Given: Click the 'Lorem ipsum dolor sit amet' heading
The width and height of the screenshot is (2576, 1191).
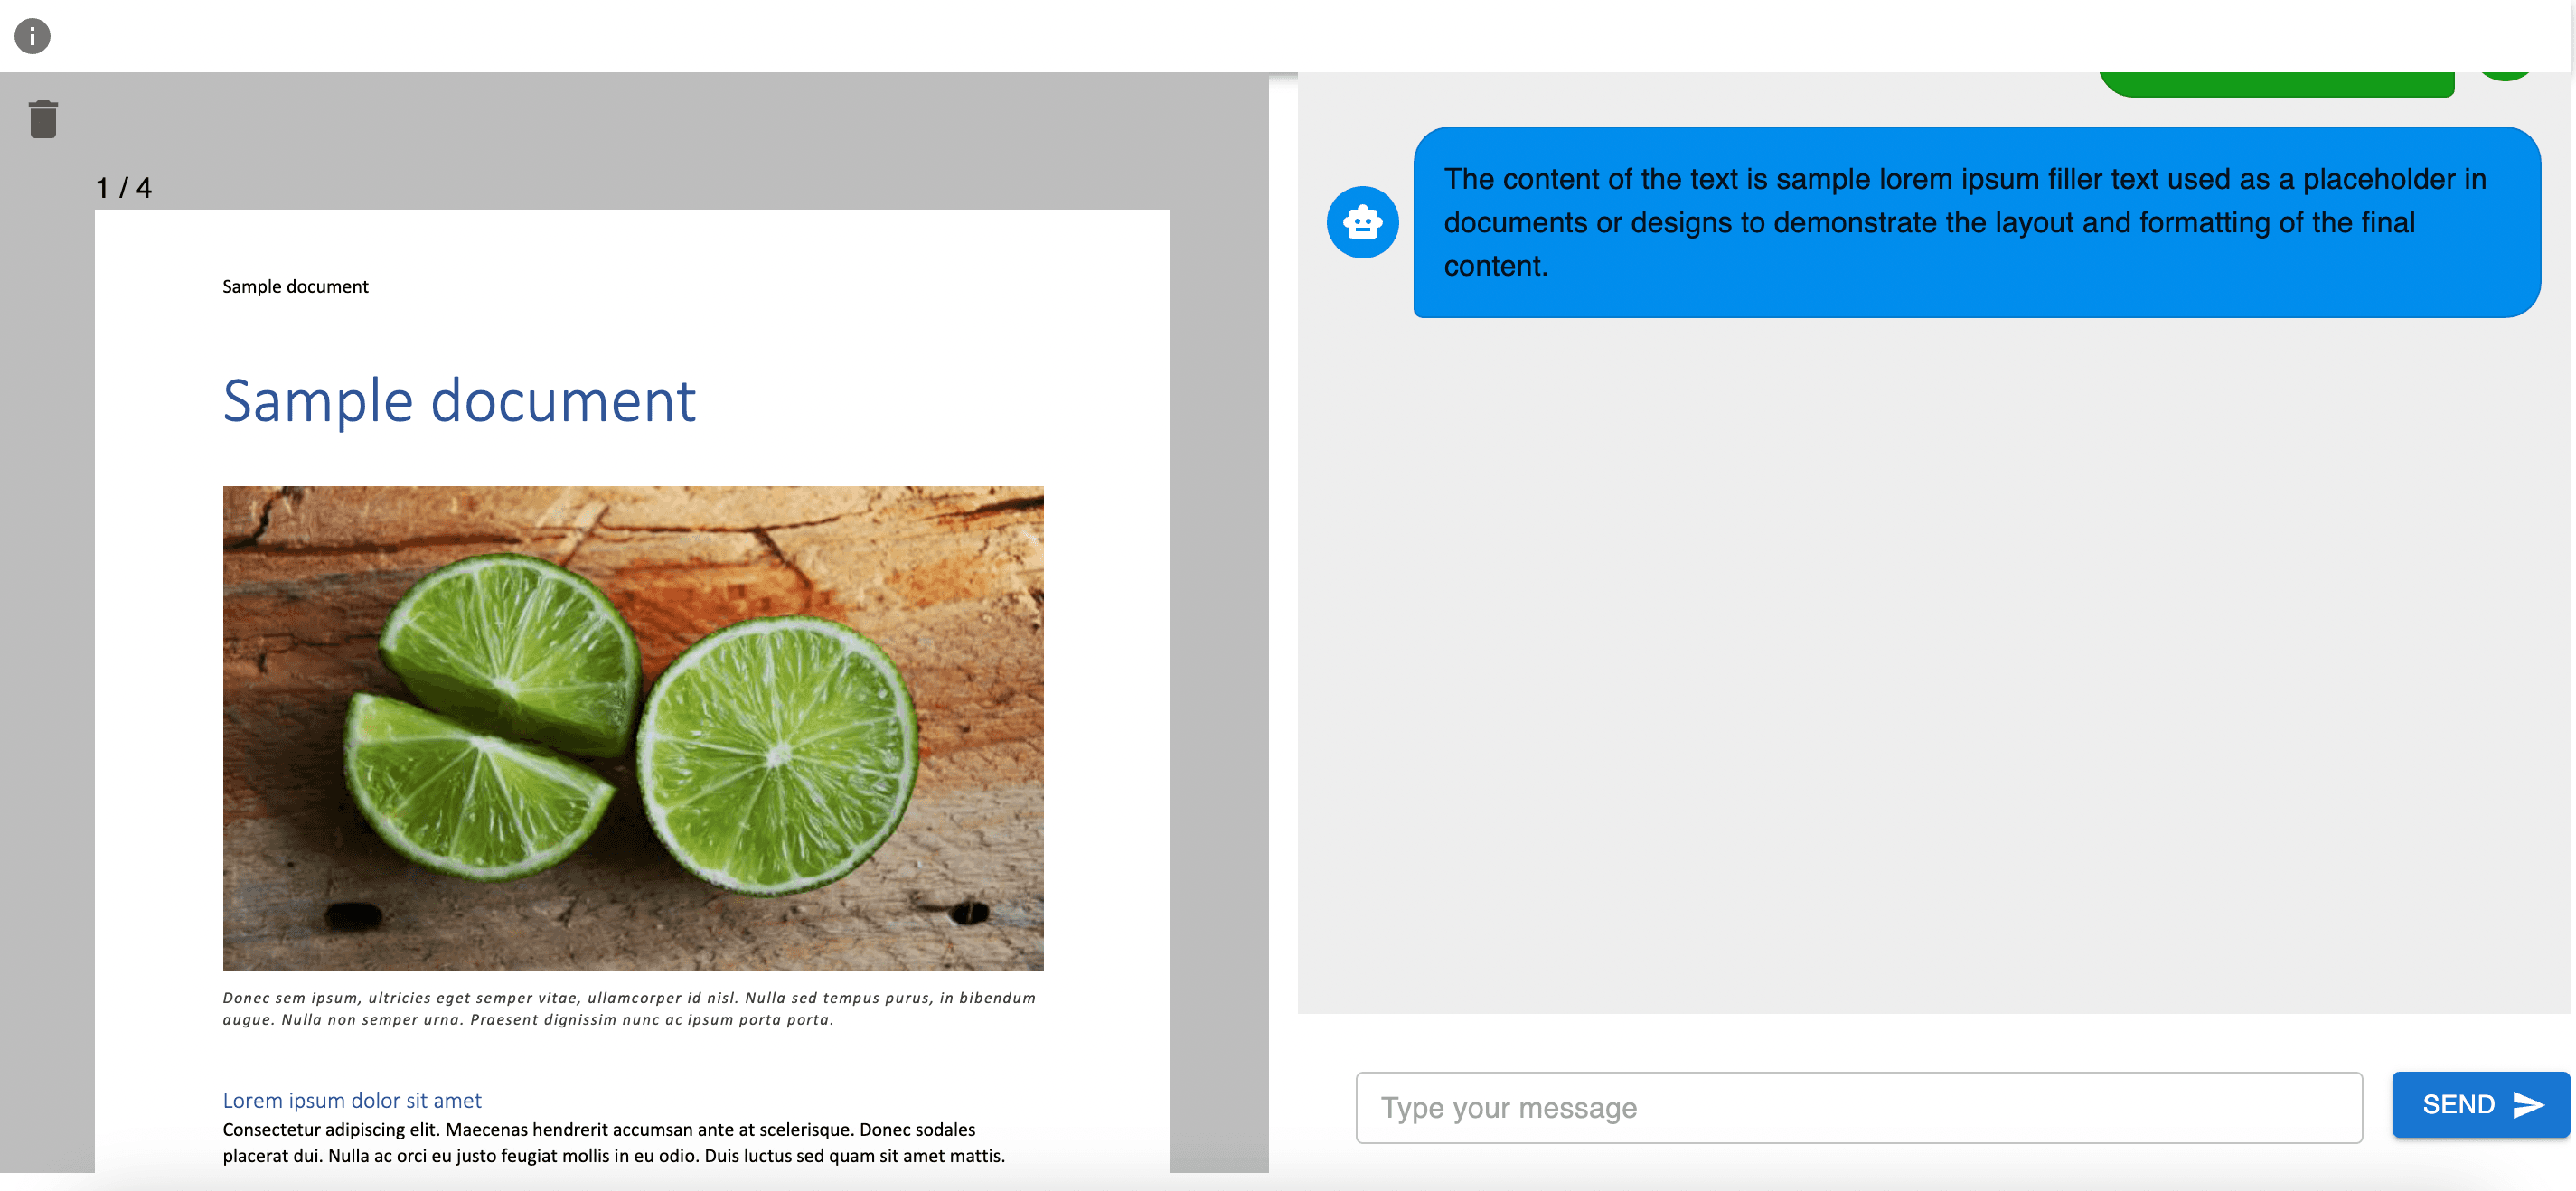Looking at the screenshot, I should pos(352,1100).
